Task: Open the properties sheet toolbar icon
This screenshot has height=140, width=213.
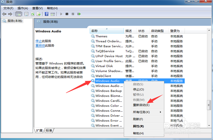Action: click(x=26, y=14)
